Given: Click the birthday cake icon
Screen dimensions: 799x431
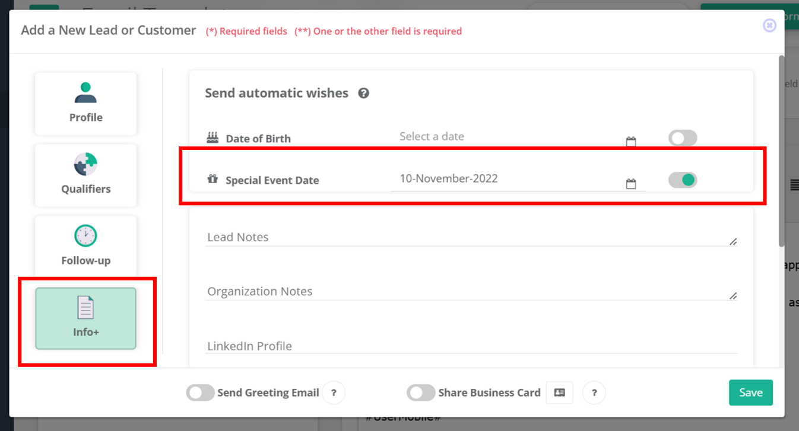Looking at the screenshot, I should pyautogui.click(x=213, y=138).
